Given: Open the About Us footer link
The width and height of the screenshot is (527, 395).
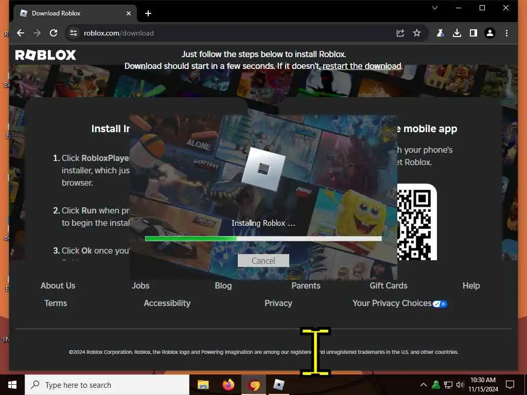Looking at the screenshot, I should click(x=58, y=285).
